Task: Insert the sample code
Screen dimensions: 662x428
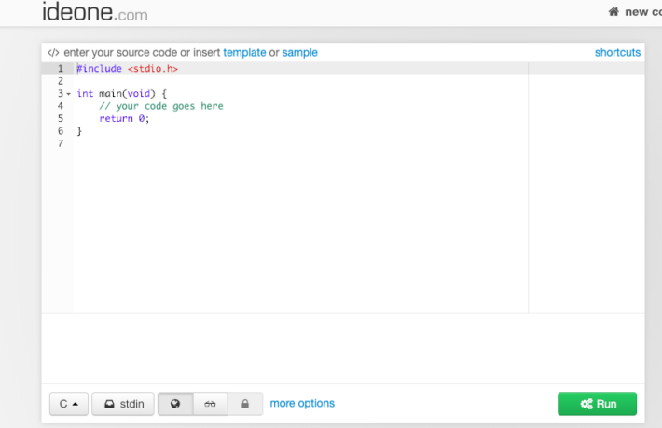Action: tap(299, 53)
